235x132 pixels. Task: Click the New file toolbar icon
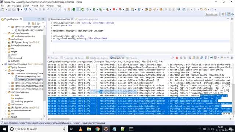[3, 9]
